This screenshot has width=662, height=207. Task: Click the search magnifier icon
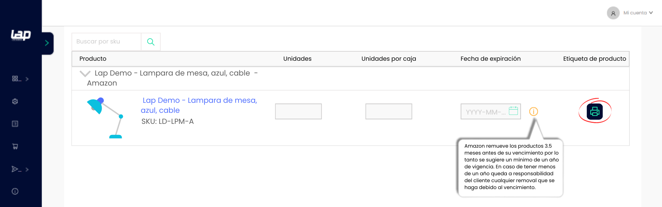click(151, 42)
